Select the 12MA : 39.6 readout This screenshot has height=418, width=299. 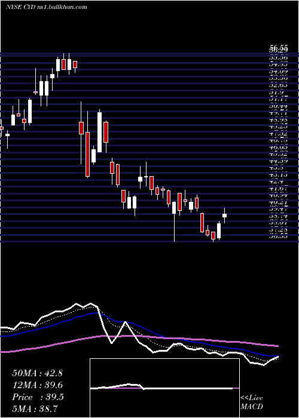(37, 385)
